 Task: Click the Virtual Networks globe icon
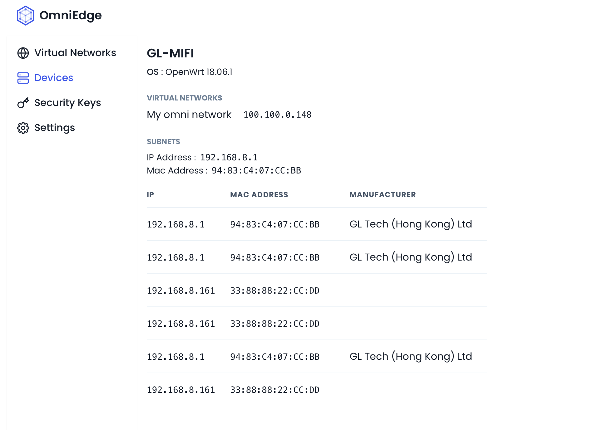(23, 53)
